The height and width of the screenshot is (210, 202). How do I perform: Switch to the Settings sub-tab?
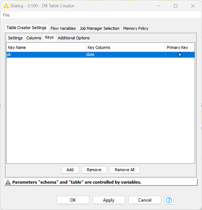point(15,38)
